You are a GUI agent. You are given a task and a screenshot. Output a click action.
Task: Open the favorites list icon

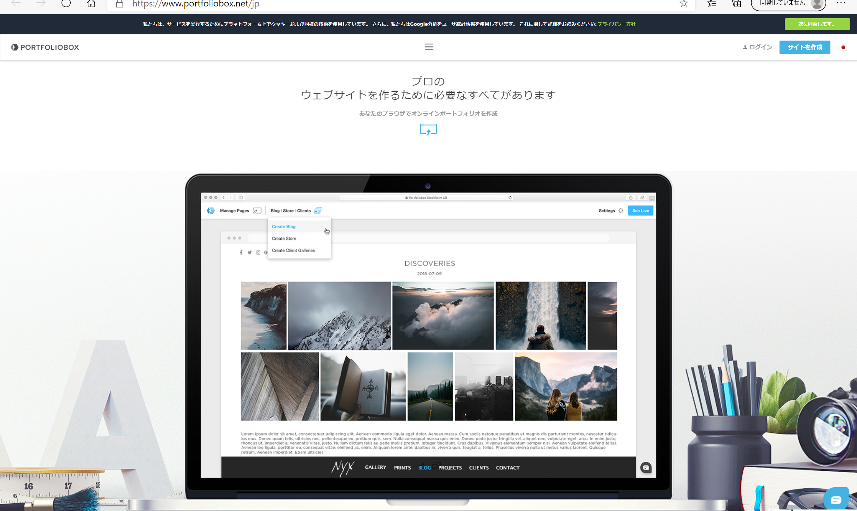click(711, 4)
